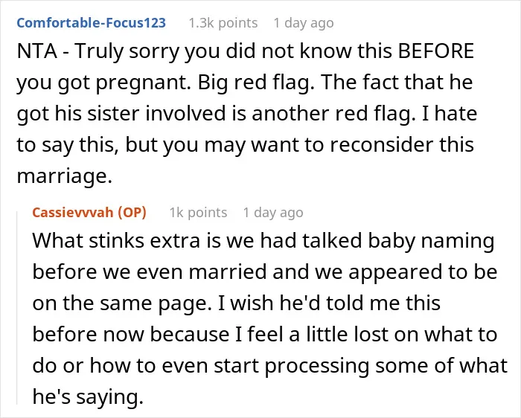Click the 1k points score on reply

click(198, 213)
